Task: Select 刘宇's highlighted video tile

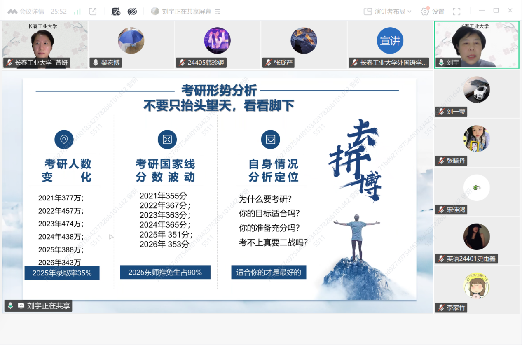Action: tap(477, 44)
